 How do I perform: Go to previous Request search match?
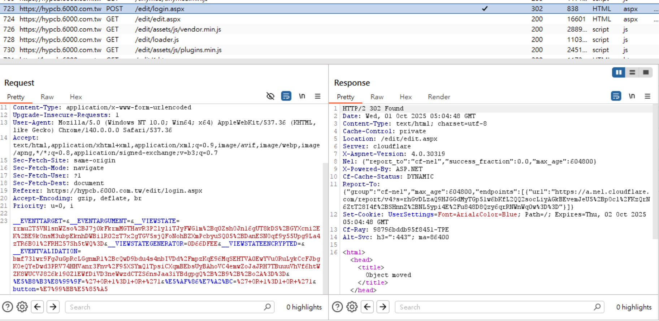[38, 307]
